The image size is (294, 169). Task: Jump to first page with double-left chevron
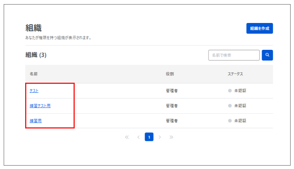point(127,137)
